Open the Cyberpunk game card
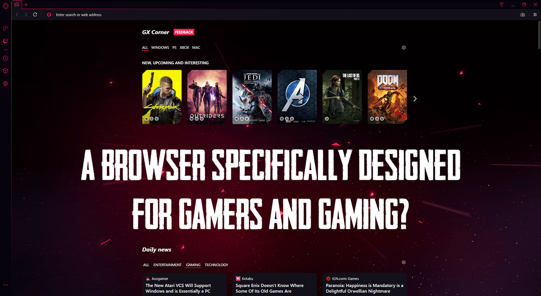 [x=162, y=97]
